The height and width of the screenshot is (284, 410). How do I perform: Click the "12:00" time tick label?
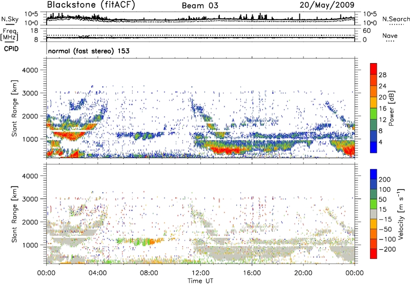pyautogui.click(x=200, y=273)
